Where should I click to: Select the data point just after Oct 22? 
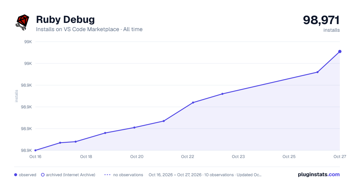pyautogui.click(x=193, y=102)
